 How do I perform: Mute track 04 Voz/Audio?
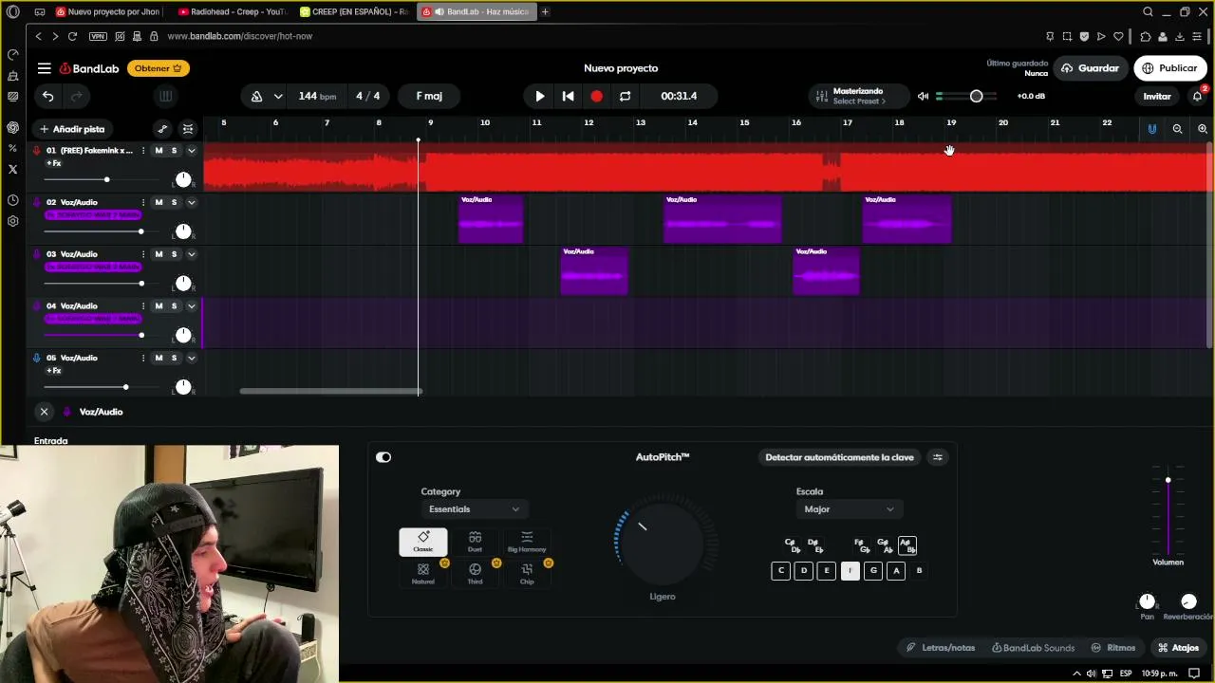click(x=159, y=305)
